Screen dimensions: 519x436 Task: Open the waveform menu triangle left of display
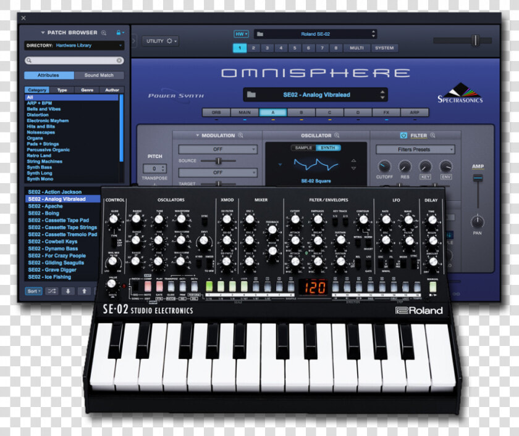(x=280, y=164)
